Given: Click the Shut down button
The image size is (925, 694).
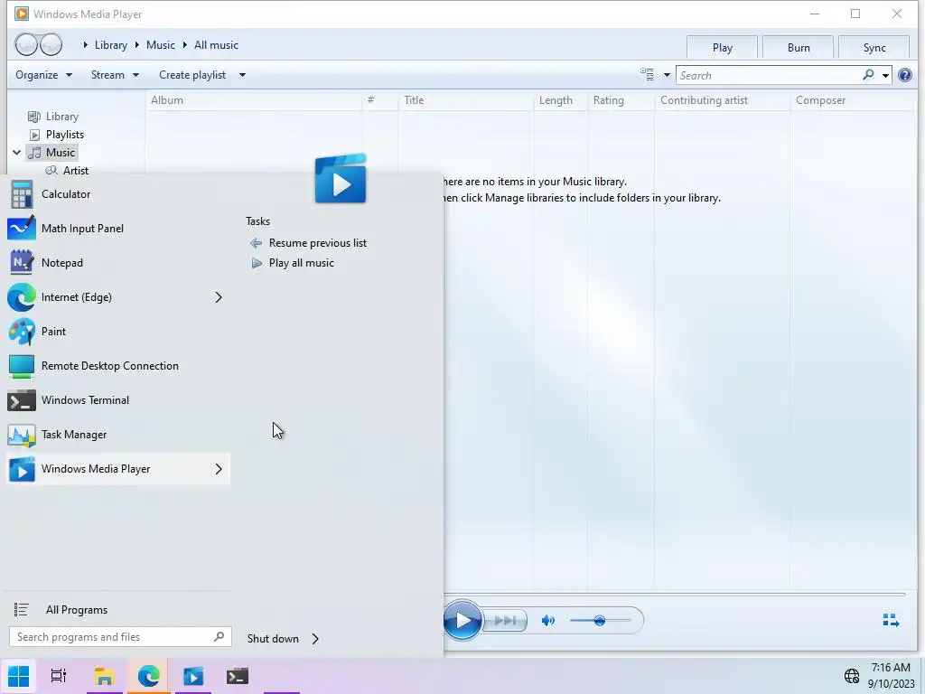Looking at the screenshot, I should click(273, 639).
